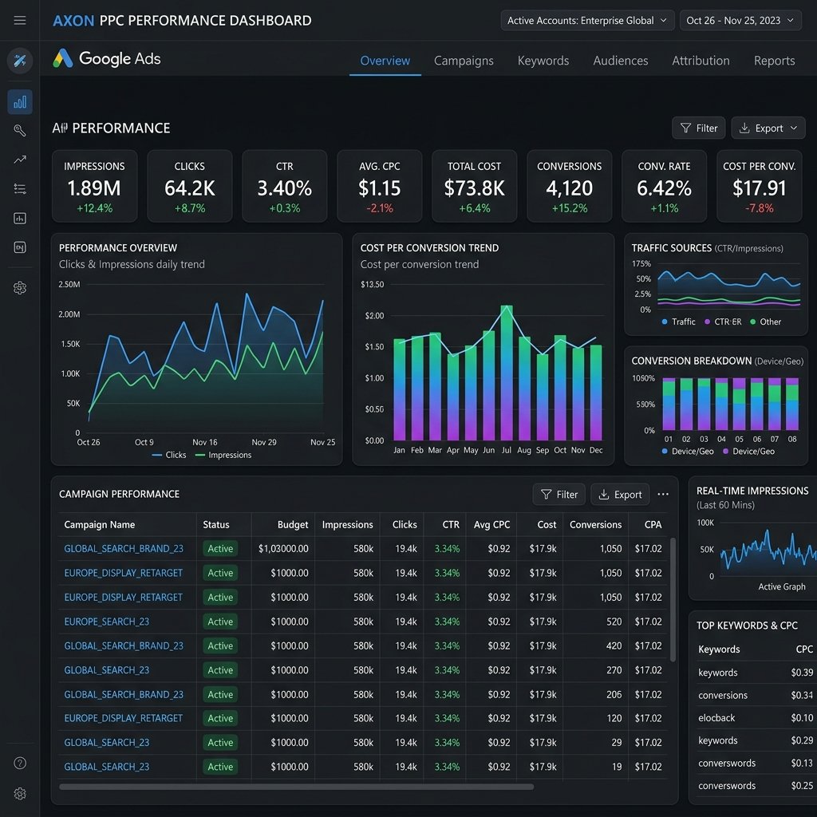Click the trending arrow sidebar icon

click(x=20, y=160)
